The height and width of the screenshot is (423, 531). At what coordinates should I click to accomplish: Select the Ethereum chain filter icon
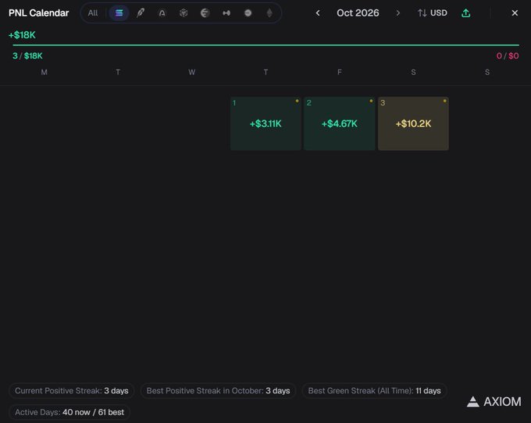[x=269, y=13]
